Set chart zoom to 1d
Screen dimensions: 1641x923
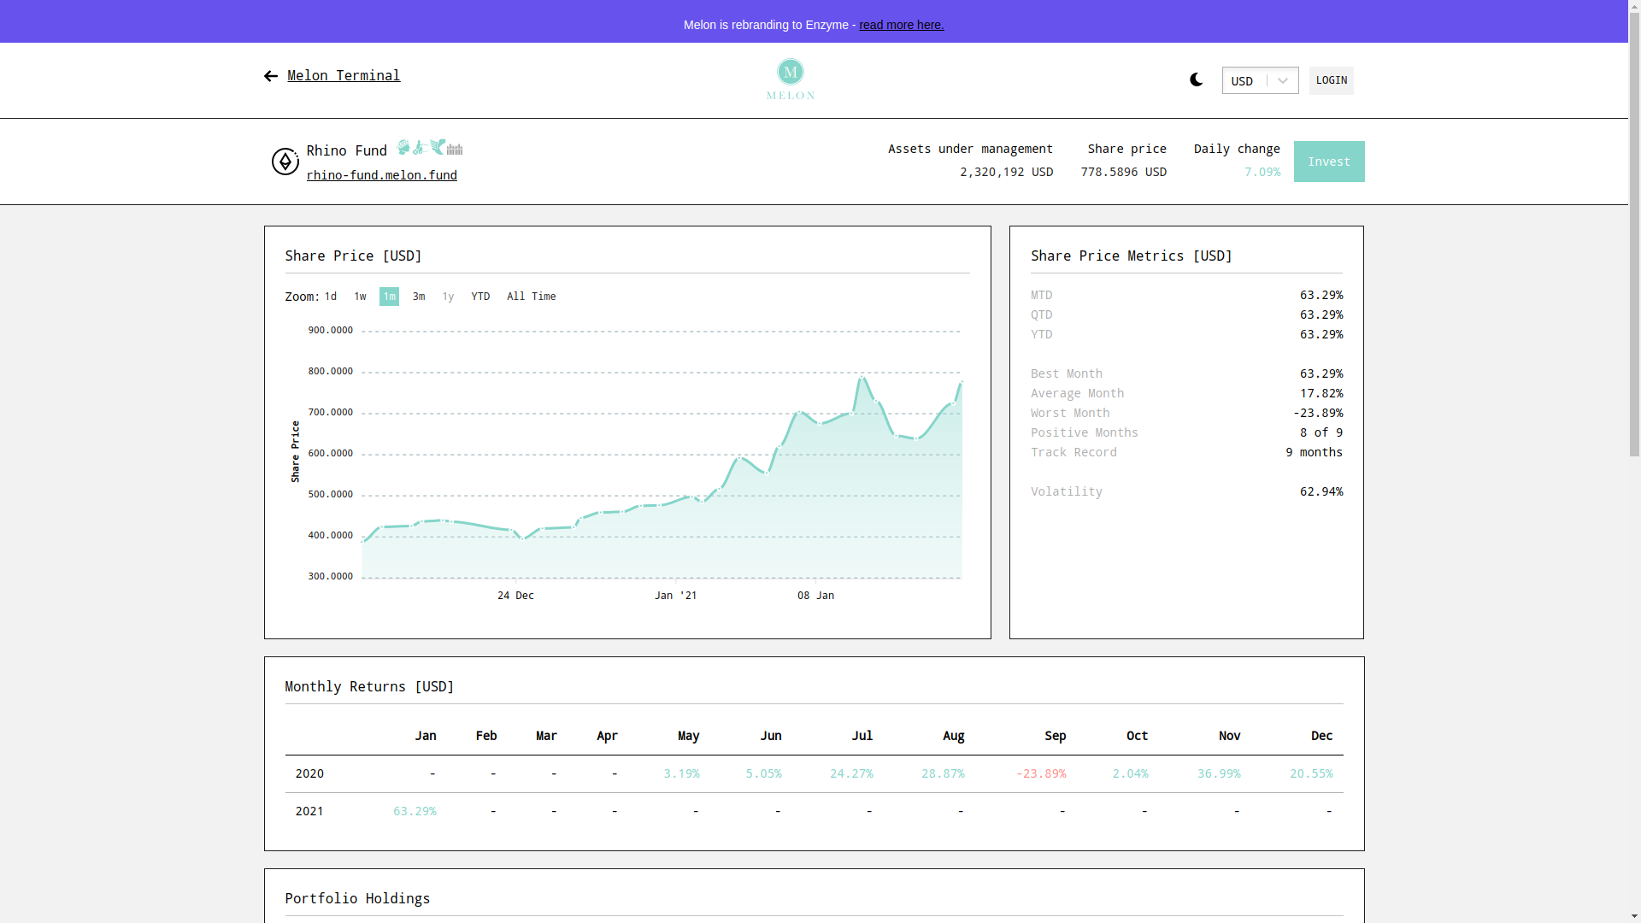click(x=331, y=297)
